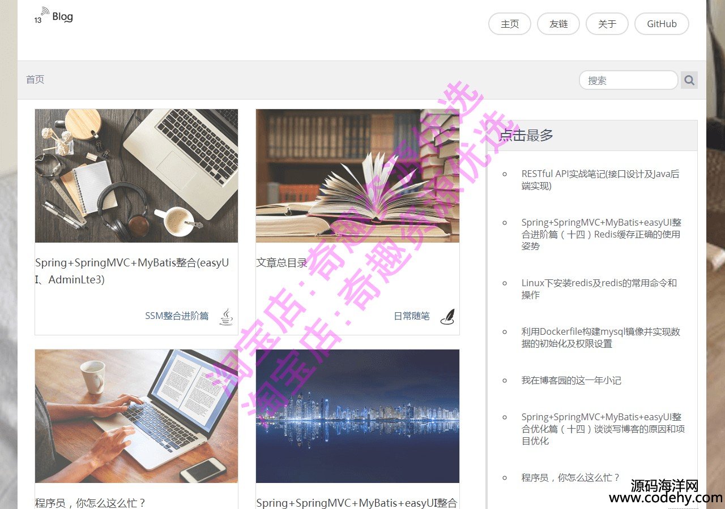Click the 13 Blog logo
Screen dimensions: 725x509
point(53,16)
